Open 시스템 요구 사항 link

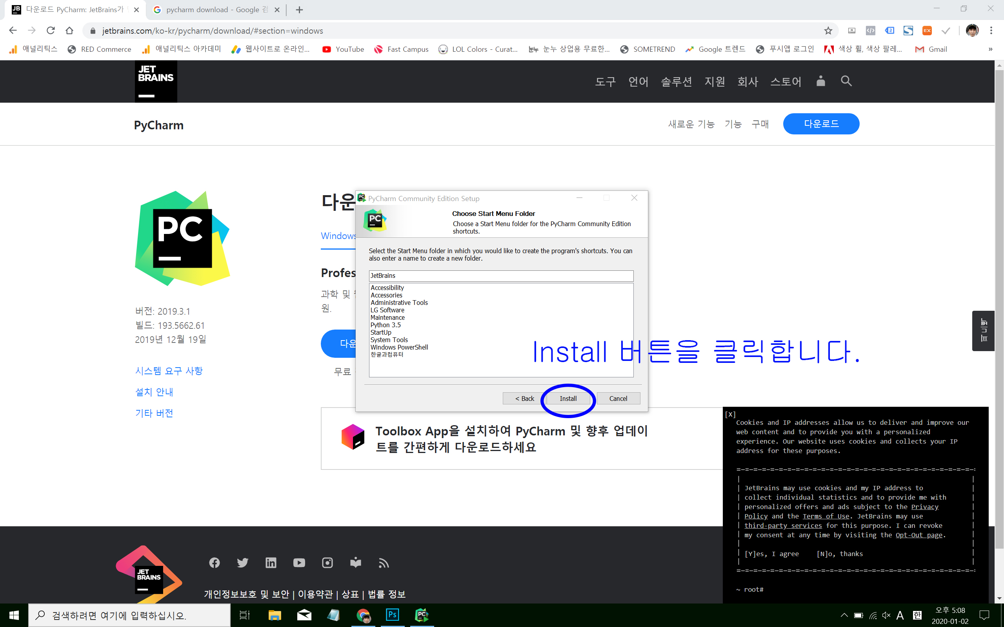[169, 371]
